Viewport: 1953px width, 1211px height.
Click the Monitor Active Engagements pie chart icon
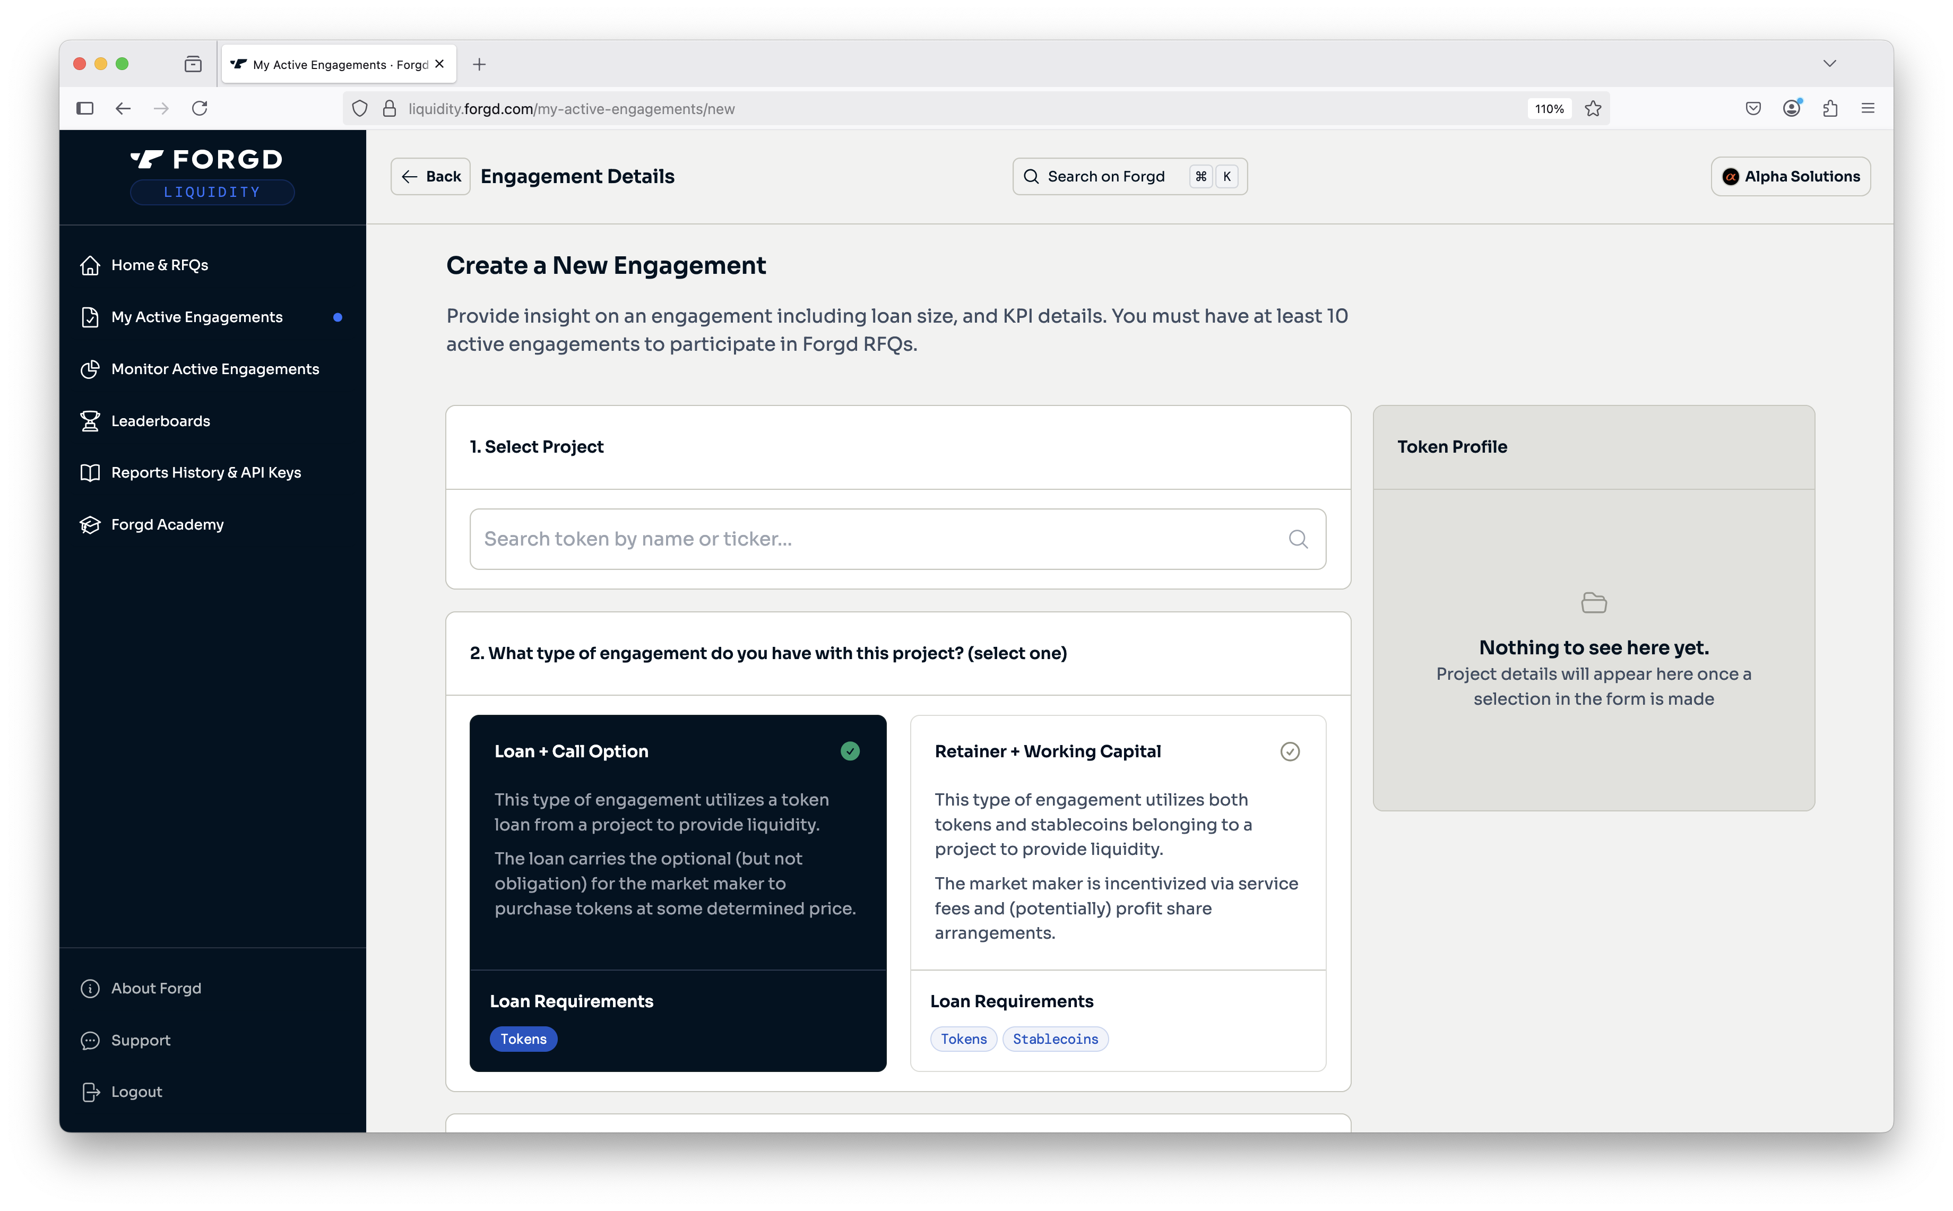click(90, 369)
